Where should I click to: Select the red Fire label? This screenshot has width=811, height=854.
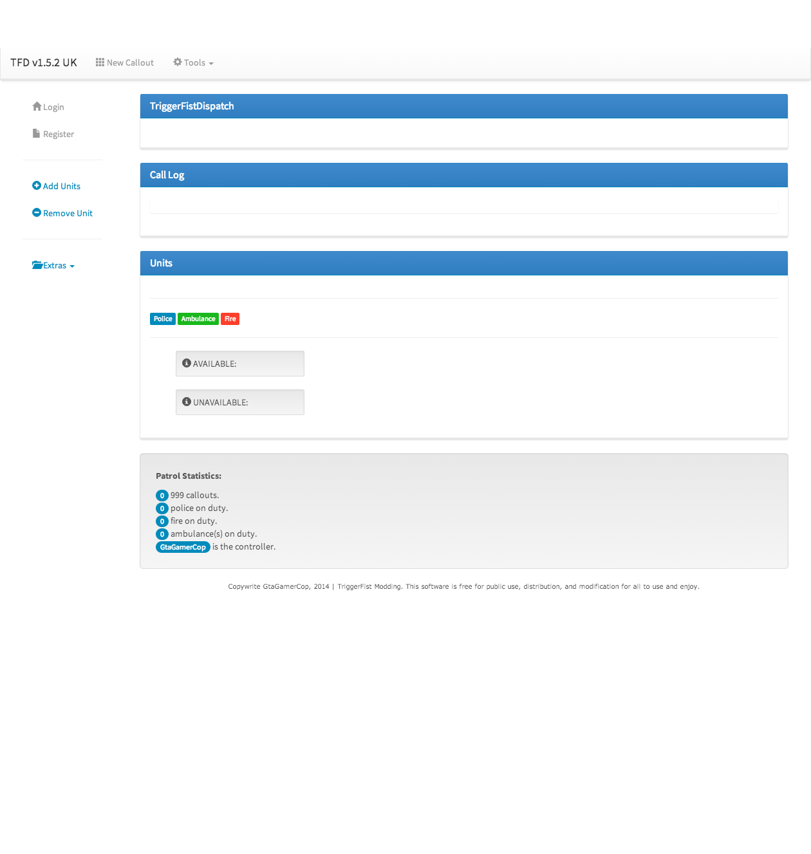click(x=230, y=319)
